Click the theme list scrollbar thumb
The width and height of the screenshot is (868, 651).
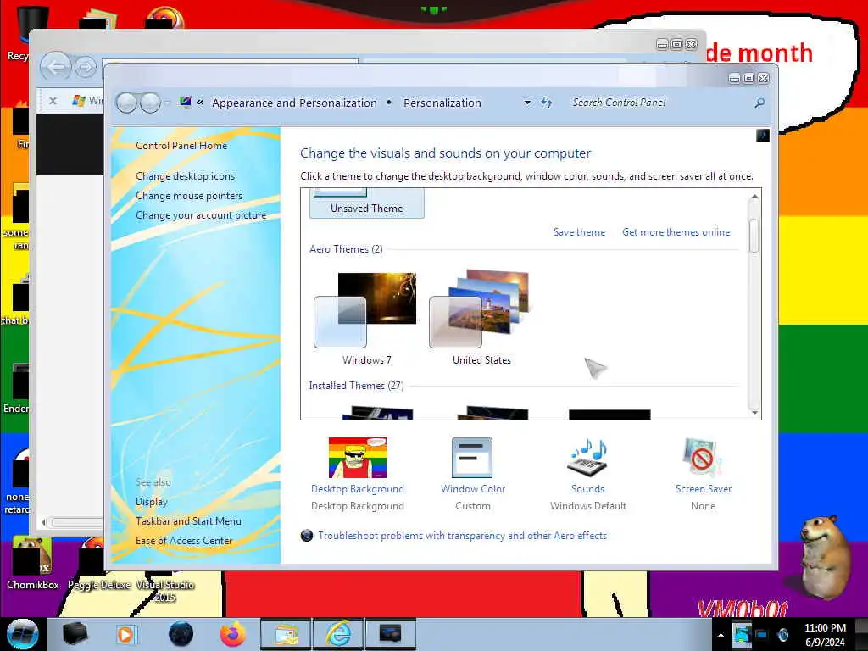pyautogui.click(x=754, y=236)
